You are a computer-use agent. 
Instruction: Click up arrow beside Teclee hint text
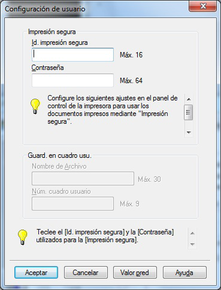coord(192,233)
